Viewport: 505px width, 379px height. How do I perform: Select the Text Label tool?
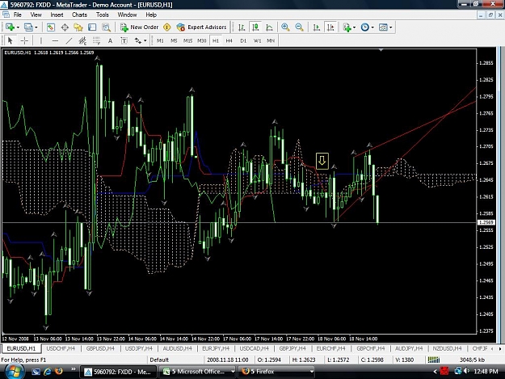coord(124,40)
